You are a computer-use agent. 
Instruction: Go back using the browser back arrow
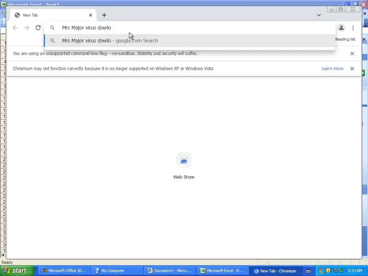click(15, 28)
